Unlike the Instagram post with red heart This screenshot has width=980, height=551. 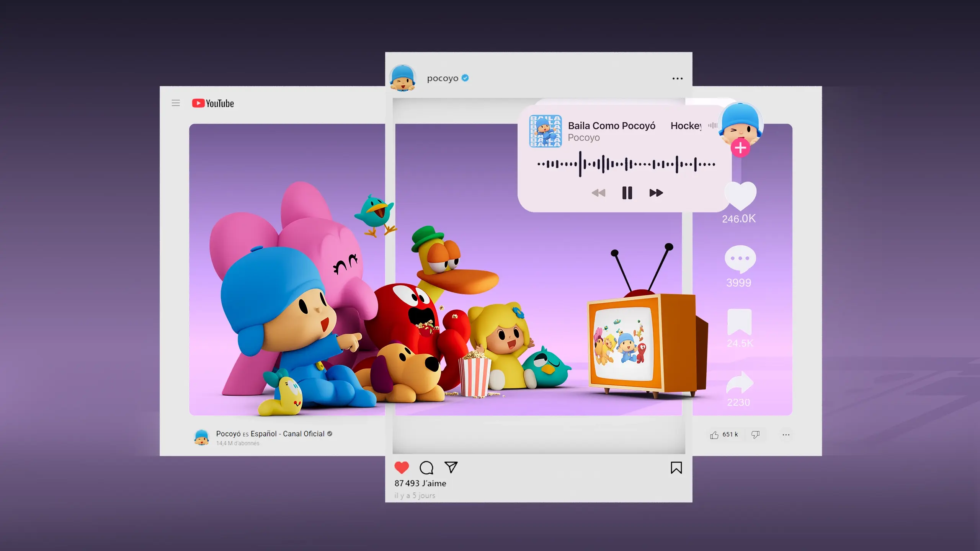(x=402, y=468)
